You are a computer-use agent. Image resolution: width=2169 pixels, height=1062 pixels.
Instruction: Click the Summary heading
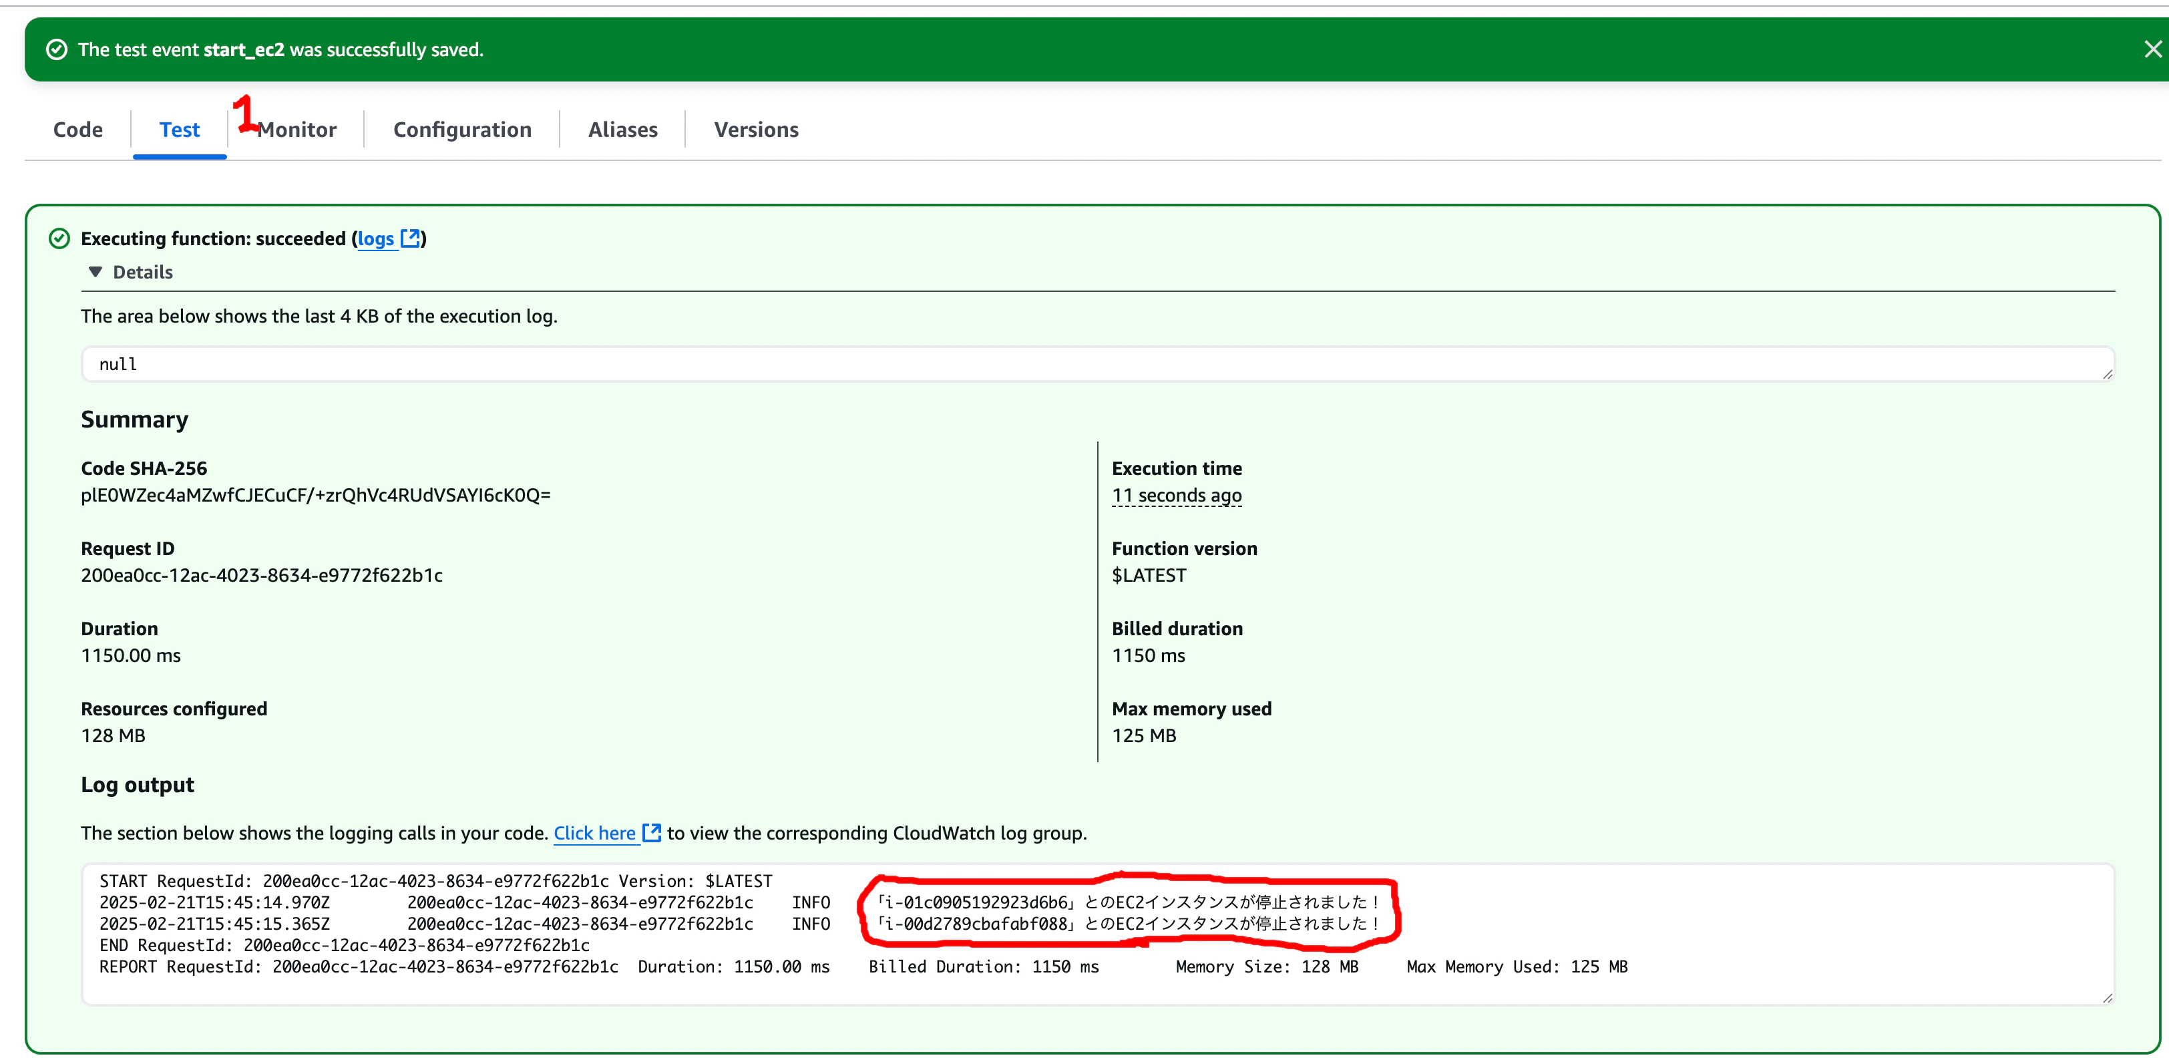click(x=135, y=419)
